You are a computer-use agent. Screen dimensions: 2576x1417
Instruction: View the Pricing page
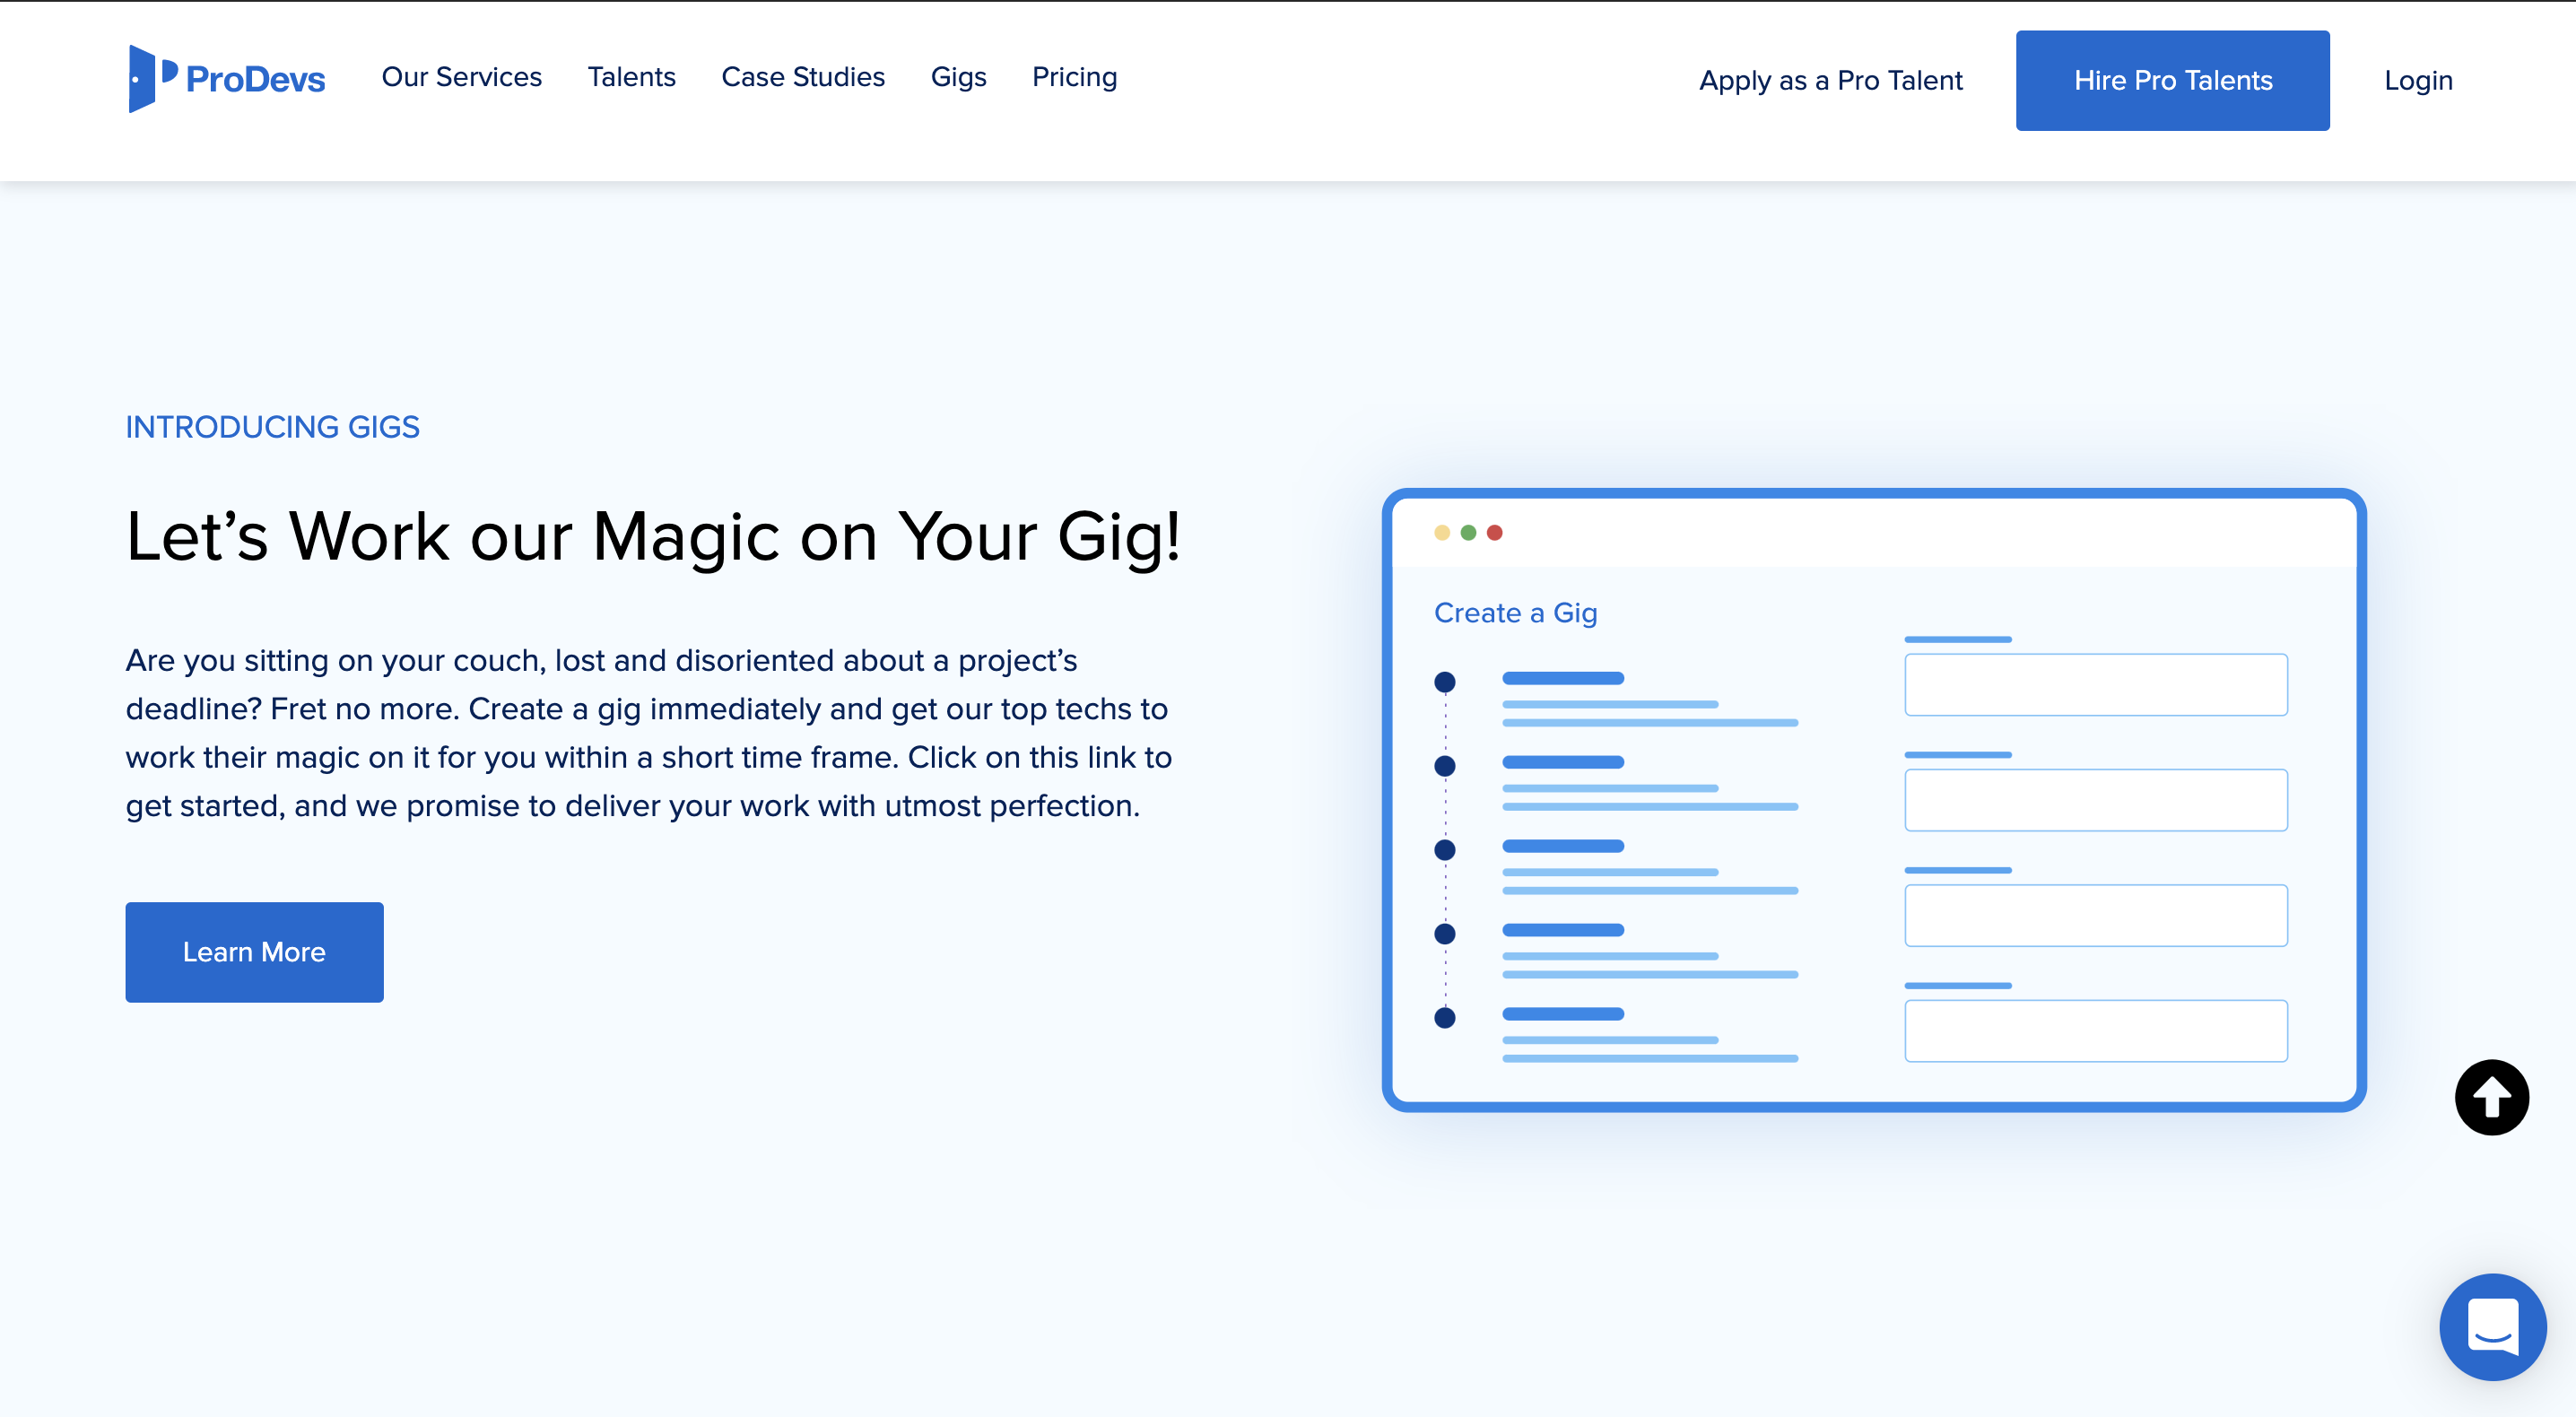tap(1074, 77)
